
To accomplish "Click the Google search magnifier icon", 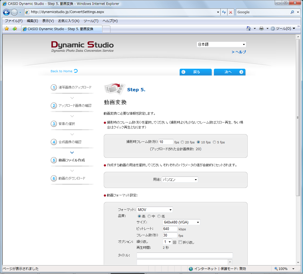I will click(x=292, y=12).
